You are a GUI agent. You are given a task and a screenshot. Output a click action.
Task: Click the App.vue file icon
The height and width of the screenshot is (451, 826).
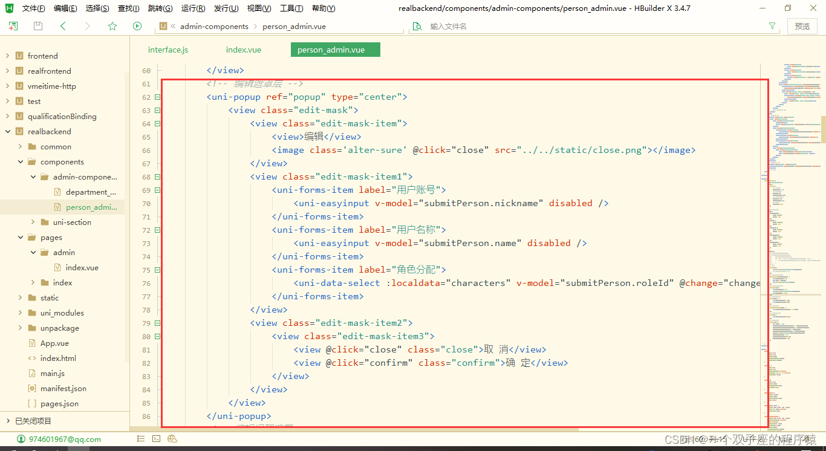[x=33, y=343]
